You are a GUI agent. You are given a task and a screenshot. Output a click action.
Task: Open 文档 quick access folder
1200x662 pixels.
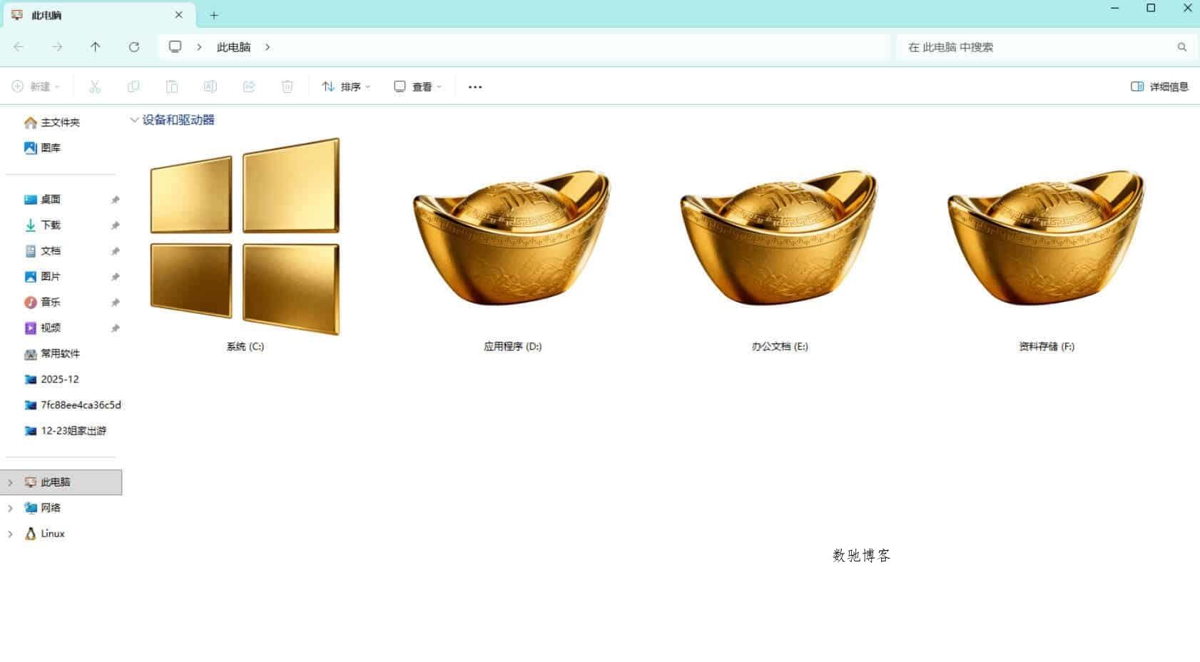[42, 250]
